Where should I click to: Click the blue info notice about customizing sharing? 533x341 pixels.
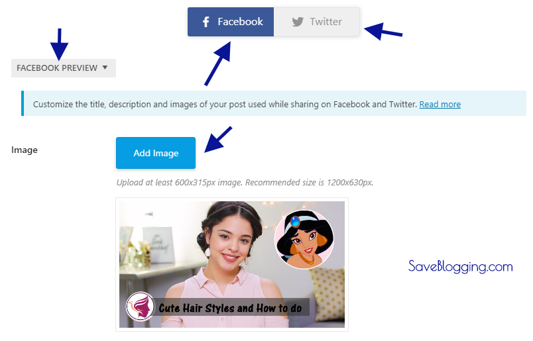[274, 103]
